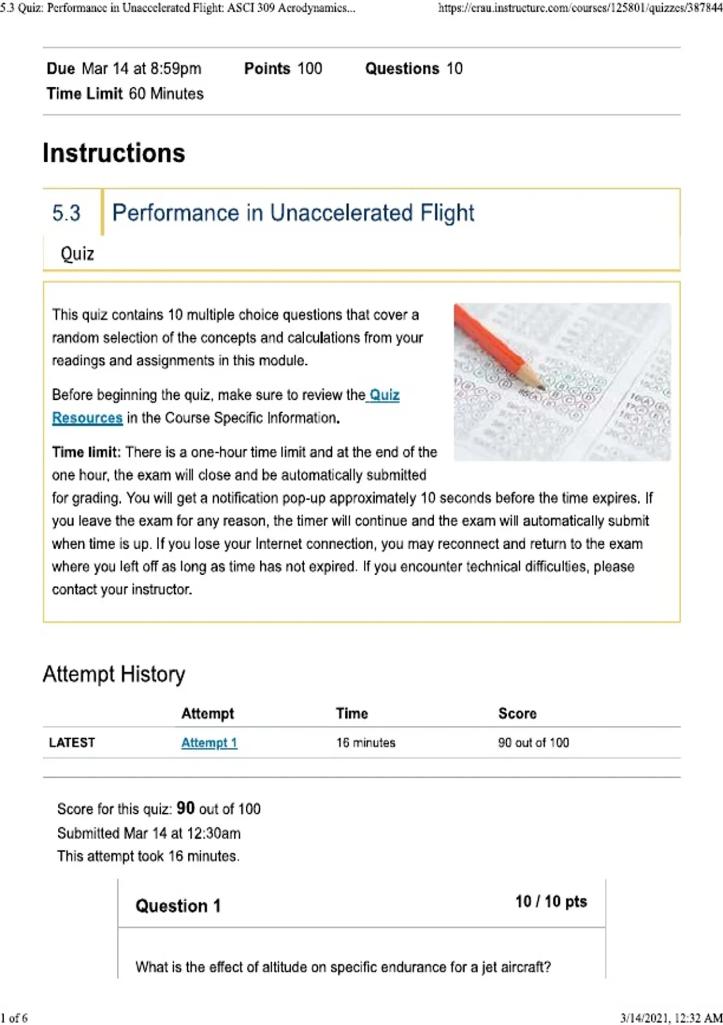Click the 16 minutes time cell

point(366,743)
